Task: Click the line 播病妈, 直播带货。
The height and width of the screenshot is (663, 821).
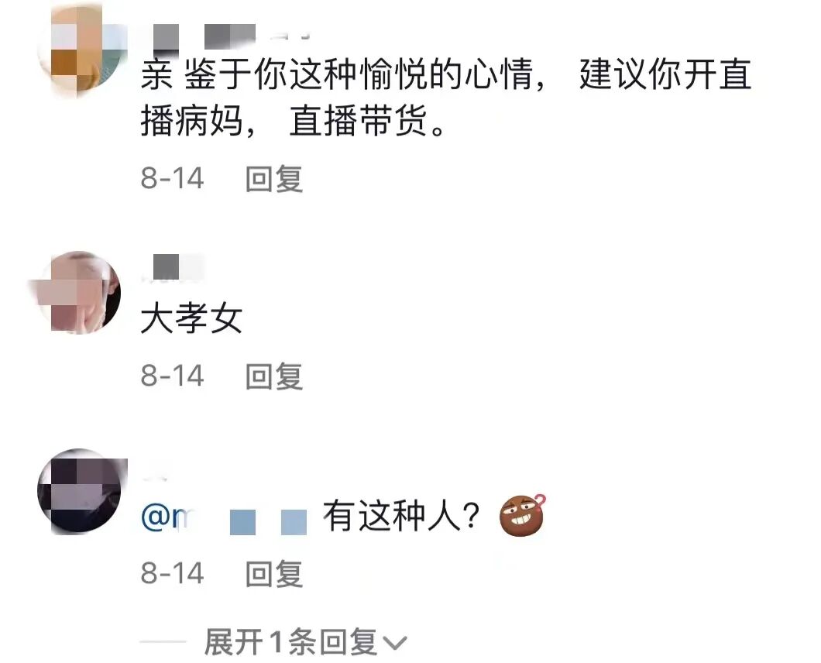Action: [294, 121]
